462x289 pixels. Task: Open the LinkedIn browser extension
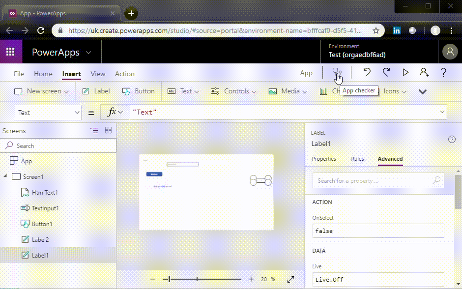397,30
